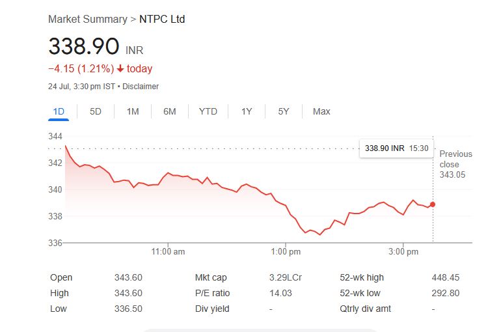This screenshot has width=501, height=332.
Task: Click the red end-of-day chart marker dot
Action: (x=433, y=204)
